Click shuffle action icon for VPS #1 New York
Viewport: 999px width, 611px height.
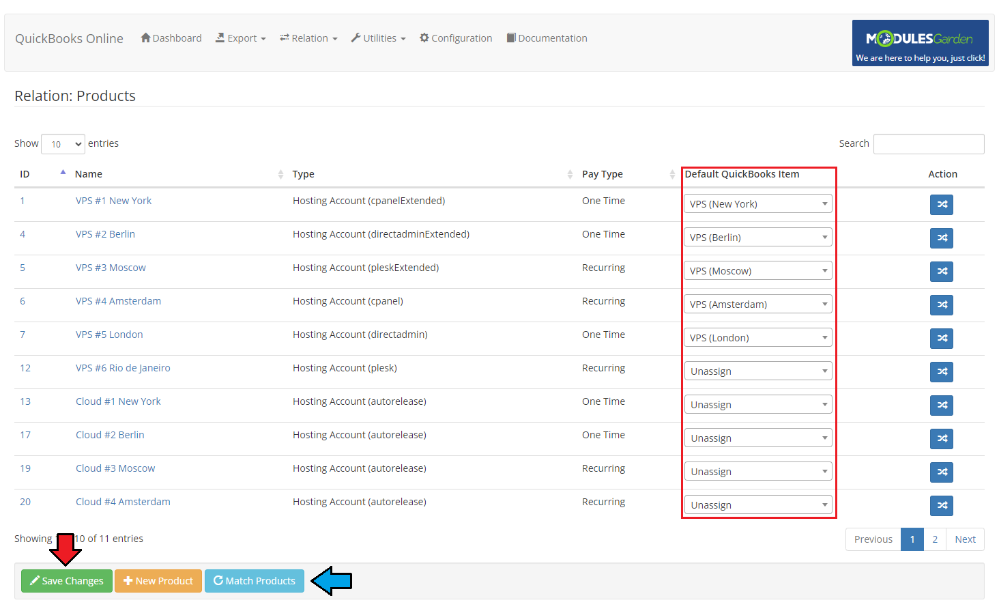941,204
